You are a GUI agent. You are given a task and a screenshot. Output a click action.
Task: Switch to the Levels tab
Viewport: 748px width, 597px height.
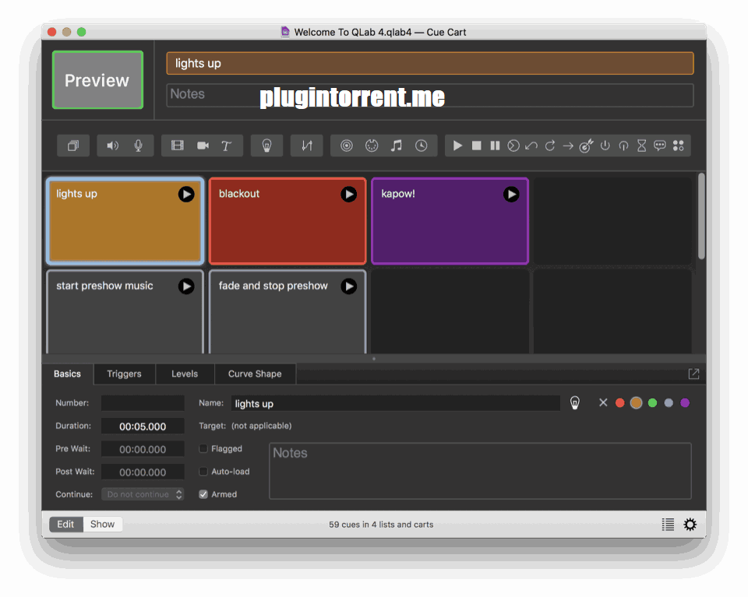185,374
